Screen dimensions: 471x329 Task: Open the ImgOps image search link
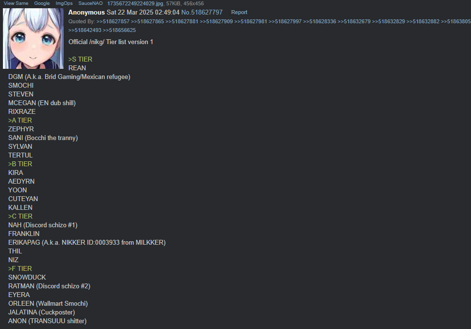pos(64,3)
